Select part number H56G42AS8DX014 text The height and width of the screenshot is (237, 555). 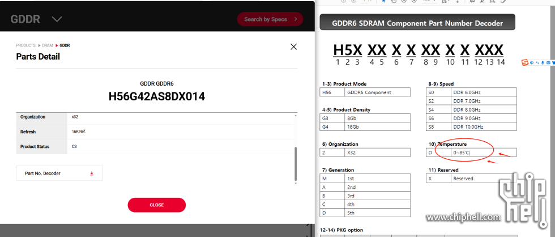(x=156, y=96)
